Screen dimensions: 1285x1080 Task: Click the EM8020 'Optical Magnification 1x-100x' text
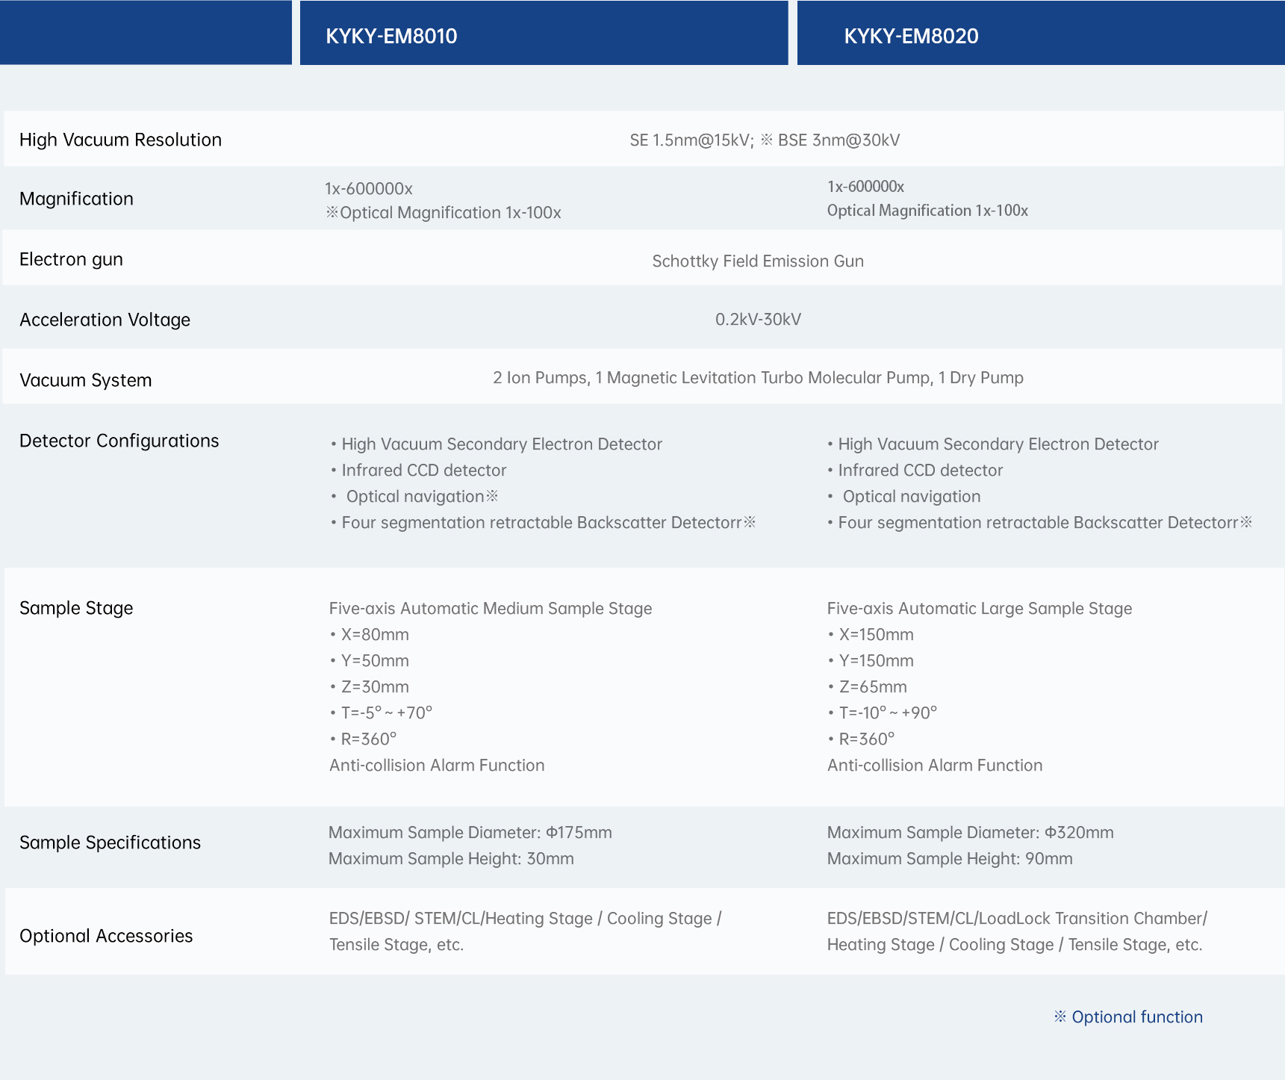927,211
